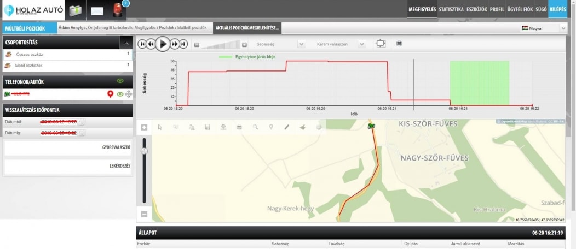Open the red alarm siren icon

pyautogui.click(x=117, y=10)
